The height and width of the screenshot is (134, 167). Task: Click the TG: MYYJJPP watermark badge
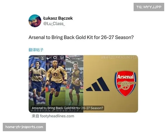149,7
